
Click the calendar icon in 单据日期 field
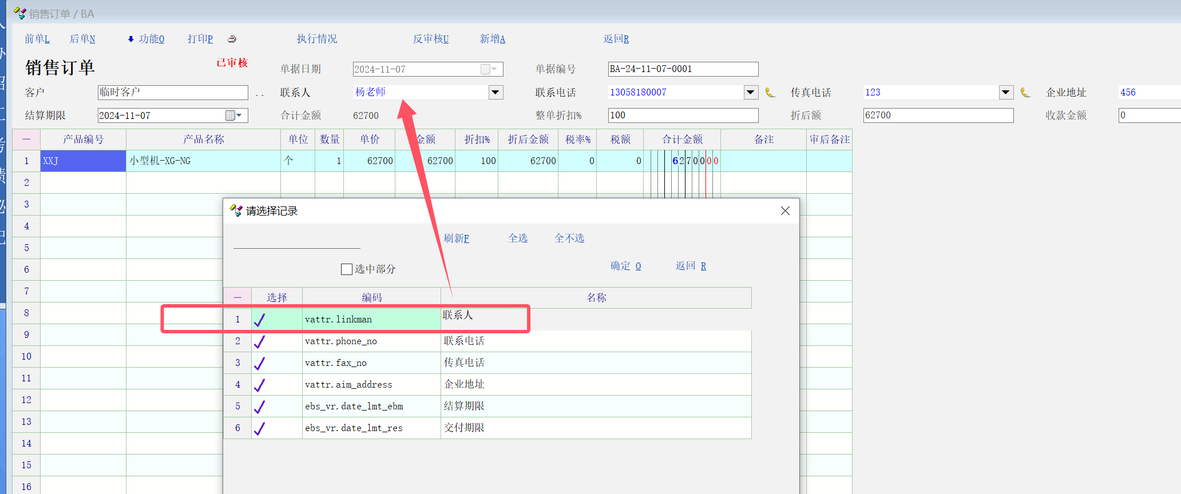pyautogui.click(x=486, y=69)
